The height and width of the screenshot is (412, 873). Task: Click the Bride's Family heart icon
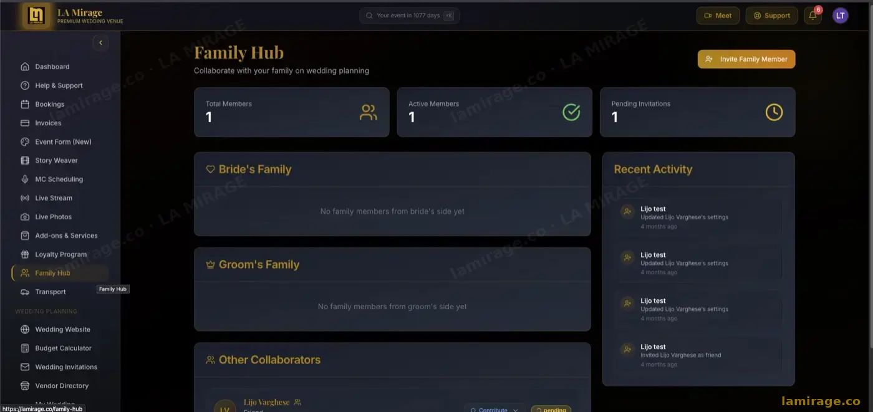pos(210,169)
